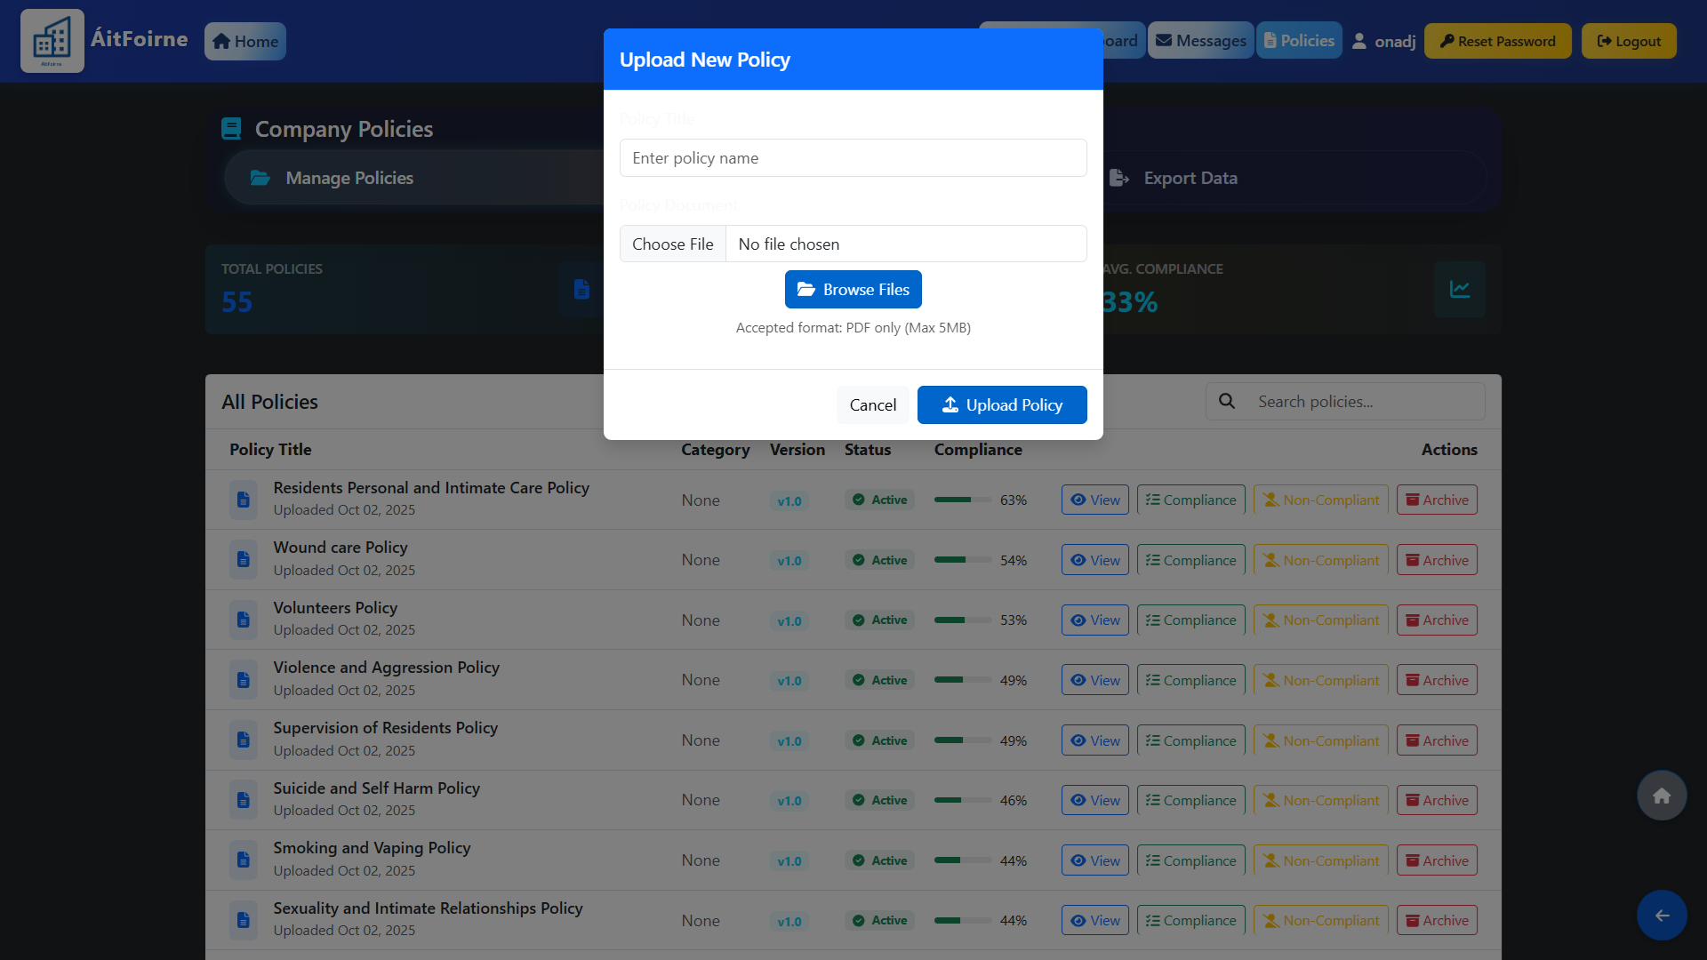Open the Export Data tab
Screen dimensions: 1707x960
1294,178
